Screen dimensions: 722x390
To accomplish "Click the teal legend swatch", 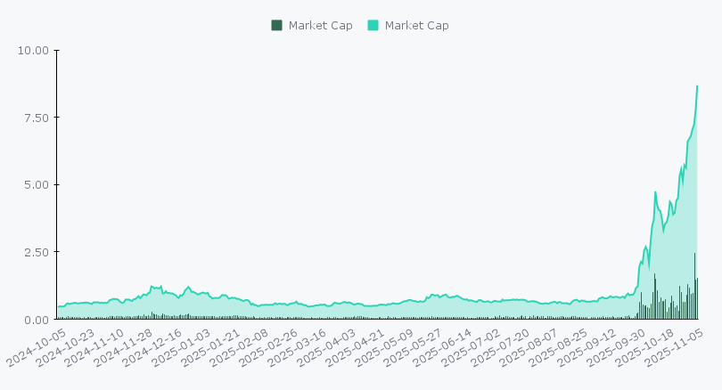I will [373, 25].
